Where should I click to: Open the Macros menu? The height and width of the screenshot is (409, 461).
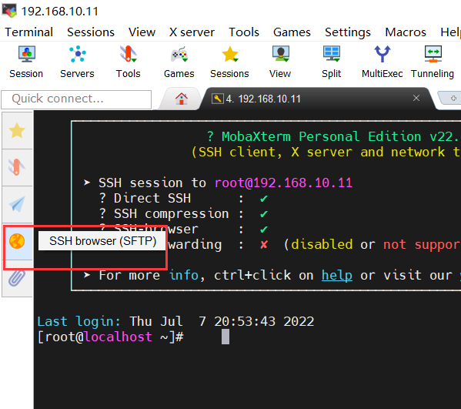click(406, 32)
